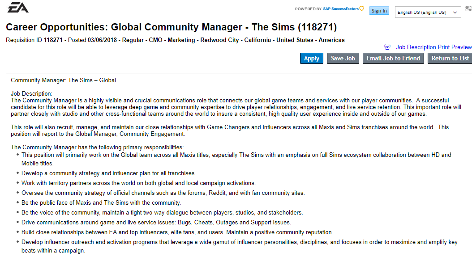Click bullet 'Be the voice of the community'

click(162, 213)
